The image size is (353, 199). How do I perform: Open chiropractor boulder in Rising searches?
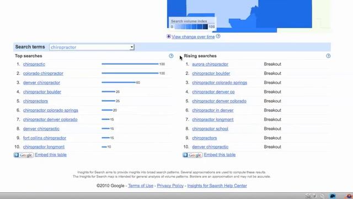pos(211,74)
